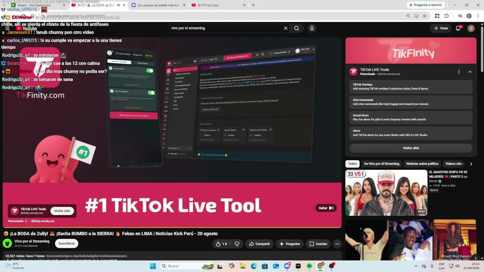Open Microsoft Edge from the taskbar
Image resolution: width=484 pixels, height=272 pixels.
(254, 266)
